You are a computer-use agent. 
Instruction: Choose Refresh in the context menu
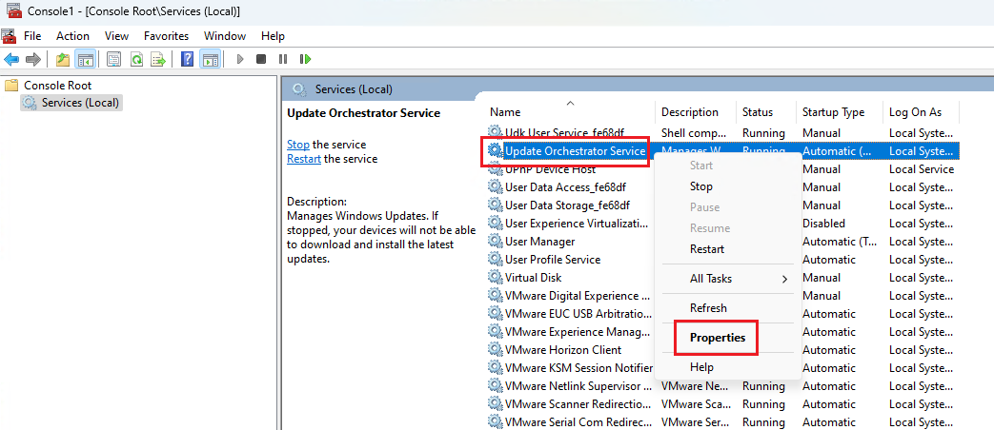click(708, 308)
